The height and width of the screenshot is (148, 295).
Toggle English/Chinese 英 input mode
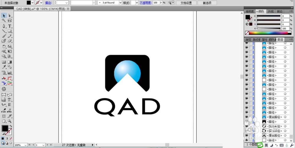point(266,145)
